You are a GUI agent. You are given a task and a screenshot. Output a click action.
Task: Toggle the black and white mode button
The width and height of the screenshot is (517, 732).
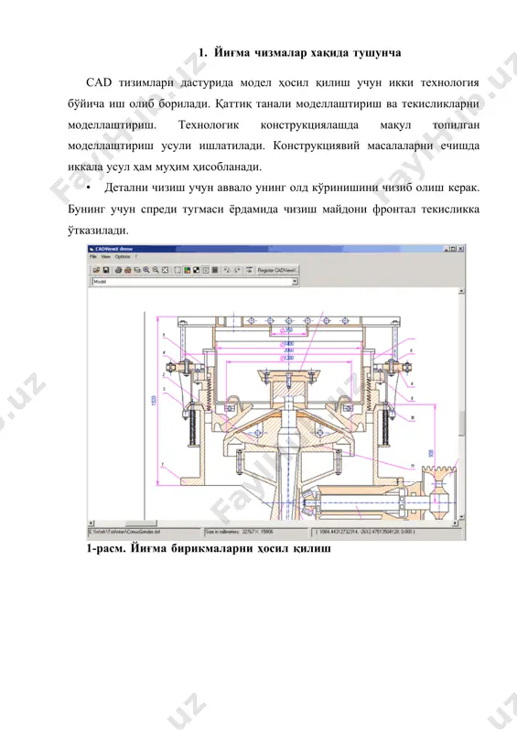click(x=197, y=270)
